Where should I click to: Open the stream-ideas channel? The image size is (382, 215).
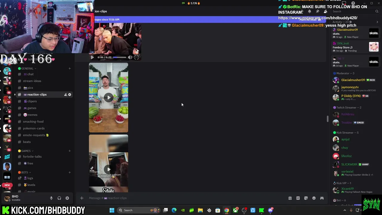(44, 81)
